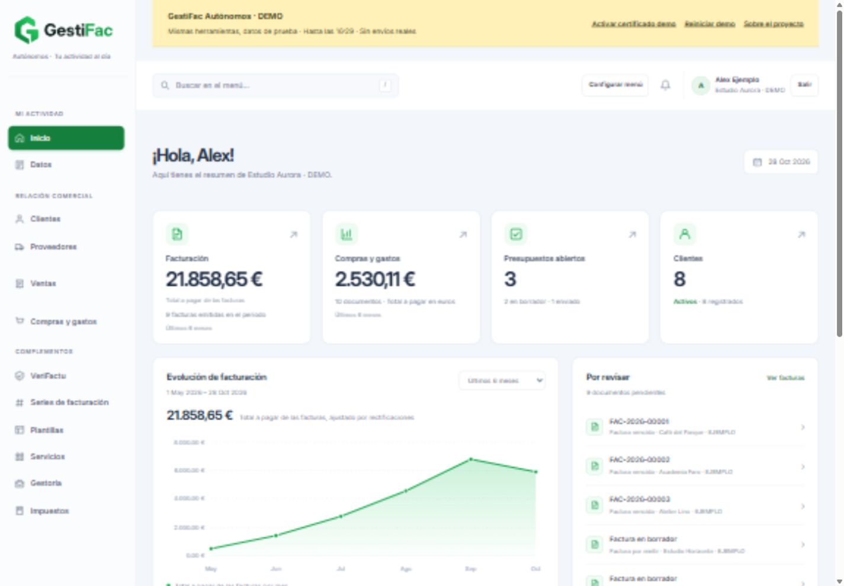Viewport: 844px width, 586px height.
Task: Click the GestiFac logo
Action: [x=63, y=30]
